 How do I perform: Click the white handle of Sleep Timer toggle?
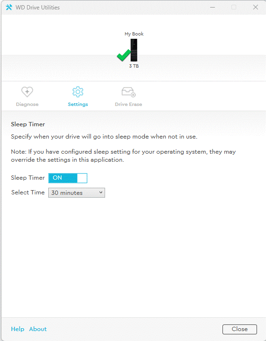pos(82,178)
